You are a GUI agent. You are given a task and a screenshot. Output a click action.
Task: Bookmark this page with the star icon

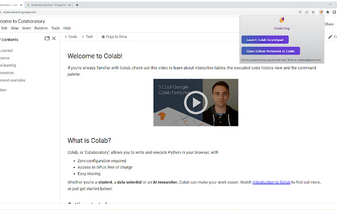tap(313, 12)
